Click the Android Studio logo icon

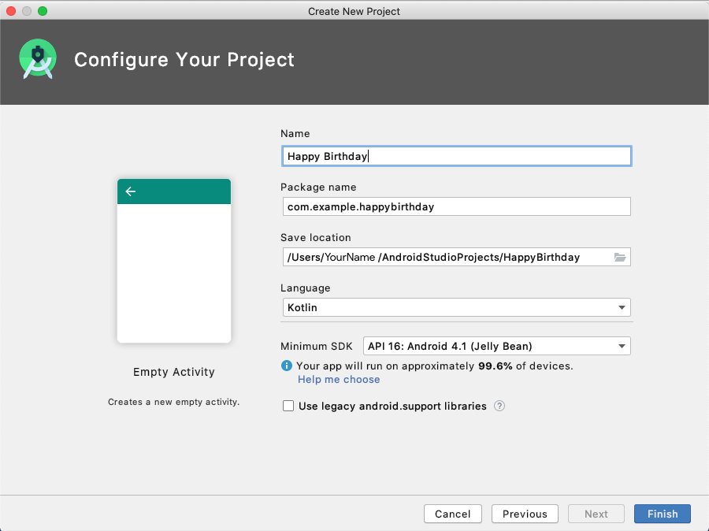pyautogui.click(x=38, y=60)
